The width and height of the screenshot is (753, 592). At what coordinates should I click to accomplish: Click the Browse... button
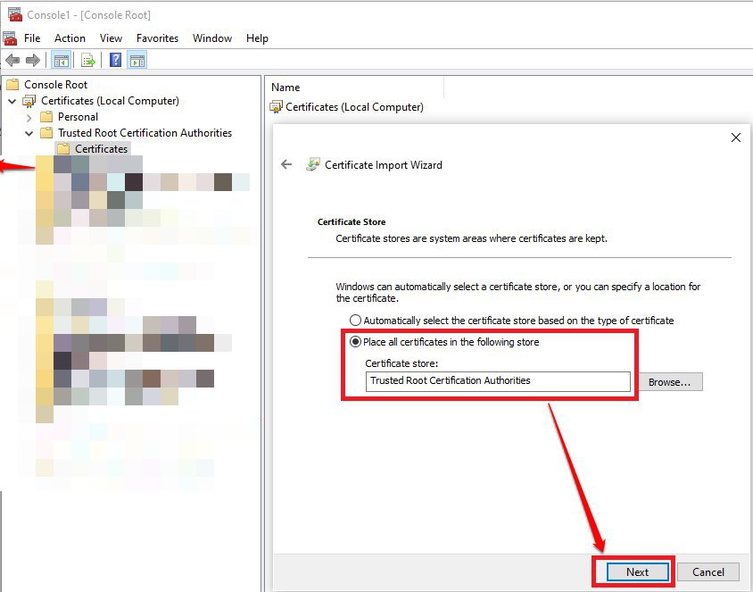[669, 382]
